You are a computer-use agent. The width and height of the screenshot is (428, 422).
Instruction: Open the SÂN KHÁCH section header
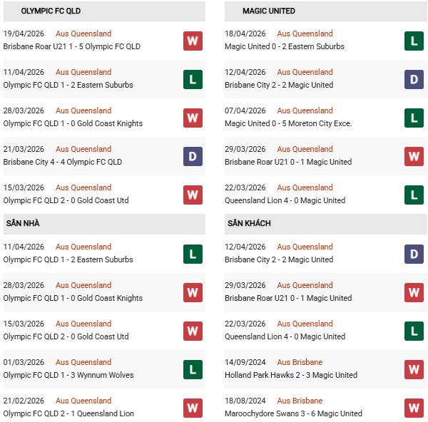click(x=249, y=224)
